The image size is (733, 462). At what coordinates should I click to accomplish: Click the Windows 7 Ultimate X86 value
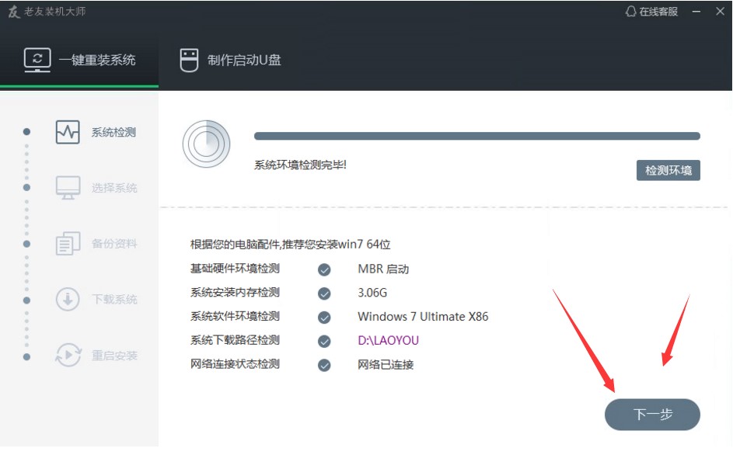click(x=423, y=317)
